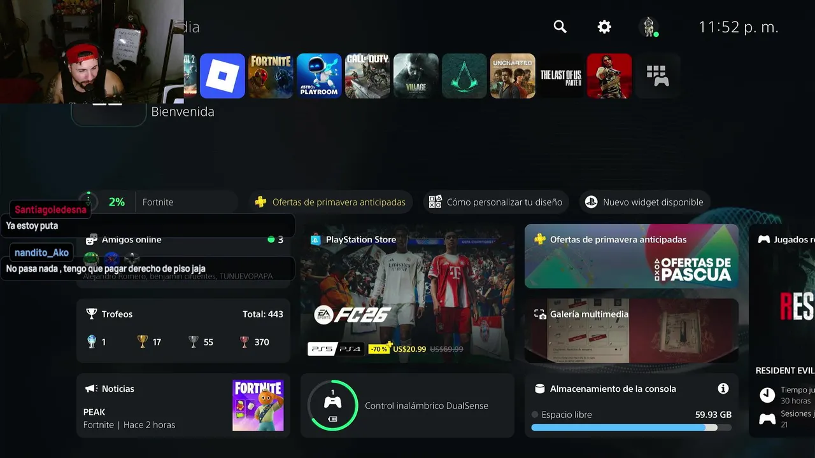Screen dimensions: 815x458
Task: Launch the Red Dead Redemption tile
Action: click(609, 76)
